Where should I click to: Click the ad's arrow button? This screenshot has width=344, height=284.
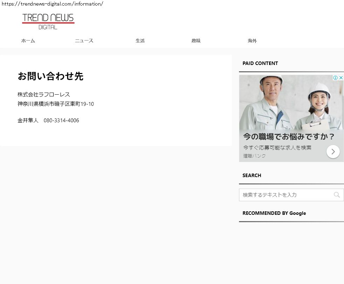coord(333,152)
